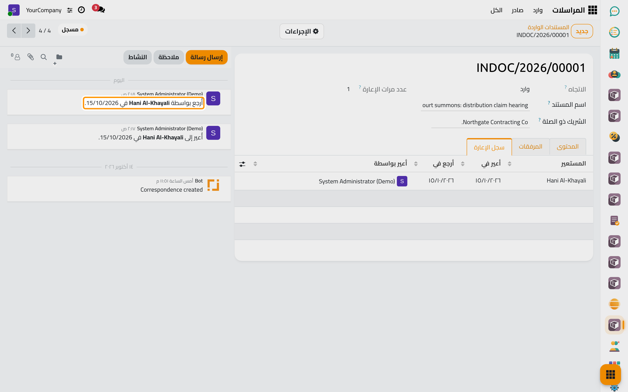Select the سجل الإعارة tab

tap(489, 147)
